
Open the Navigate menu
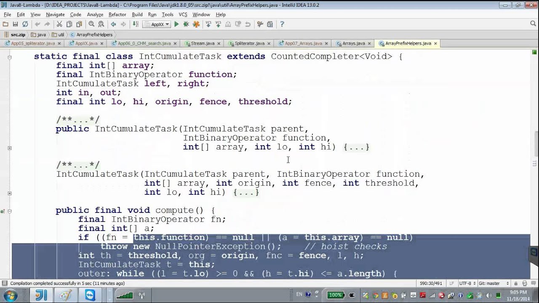point(55,14)
